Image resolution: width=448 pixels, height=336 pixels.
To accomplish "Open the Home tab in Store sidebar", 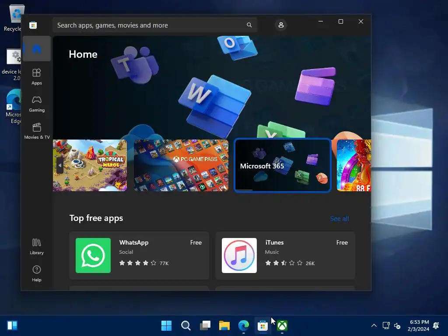I will point(37,49).
